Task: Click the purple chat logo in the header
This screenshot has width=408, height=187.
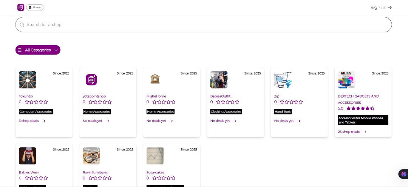Action: pyautogui.click(x=21, y=8)
